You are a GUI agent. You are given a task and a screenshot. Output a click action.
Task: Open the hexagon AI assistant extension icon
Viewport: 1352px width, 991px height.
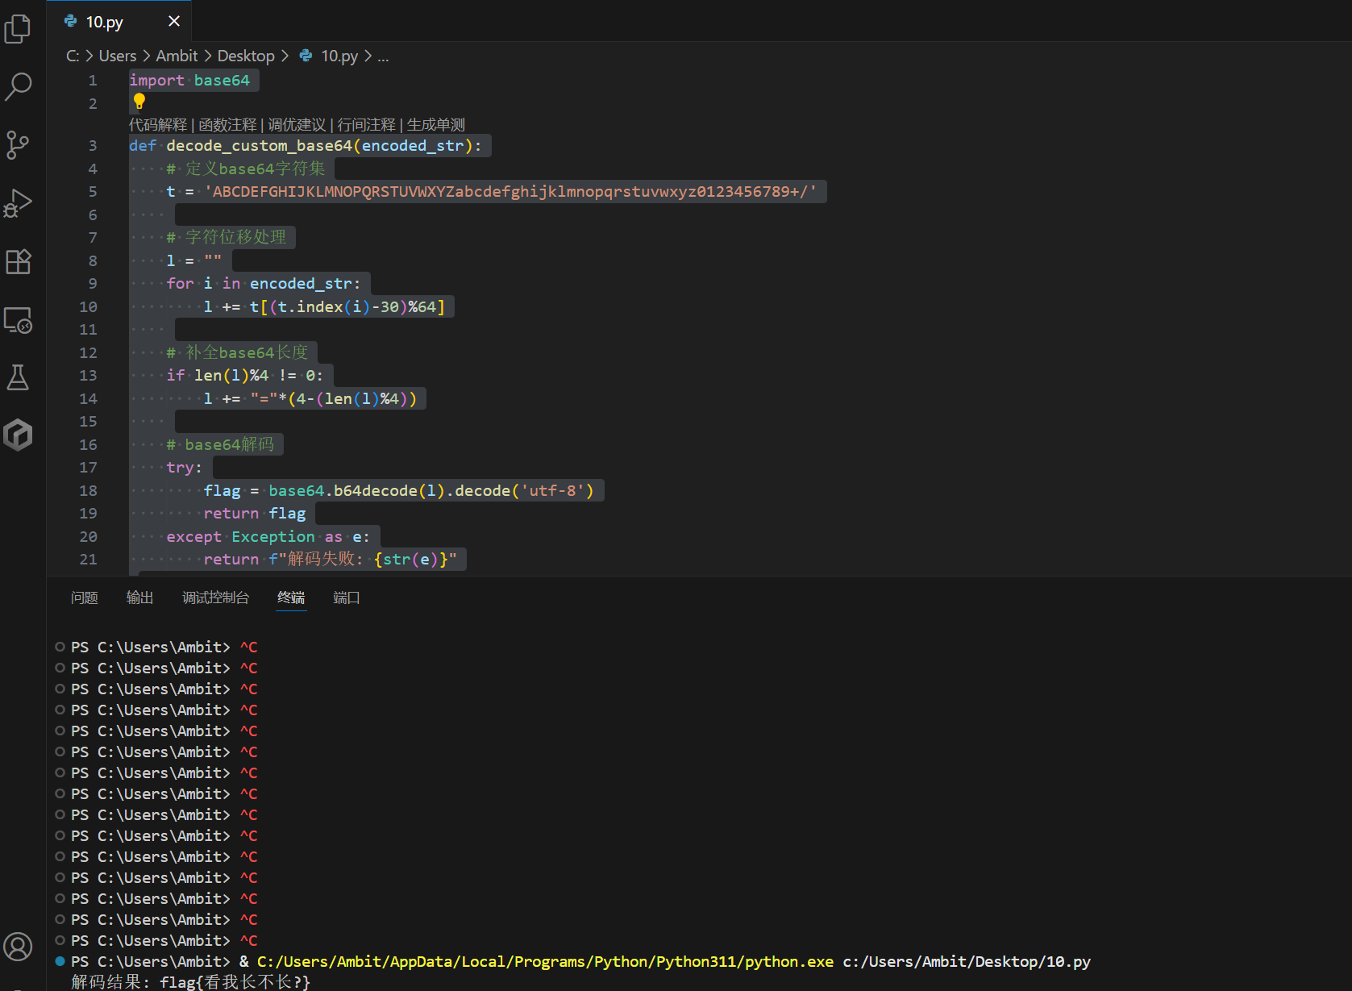point(18,435)
